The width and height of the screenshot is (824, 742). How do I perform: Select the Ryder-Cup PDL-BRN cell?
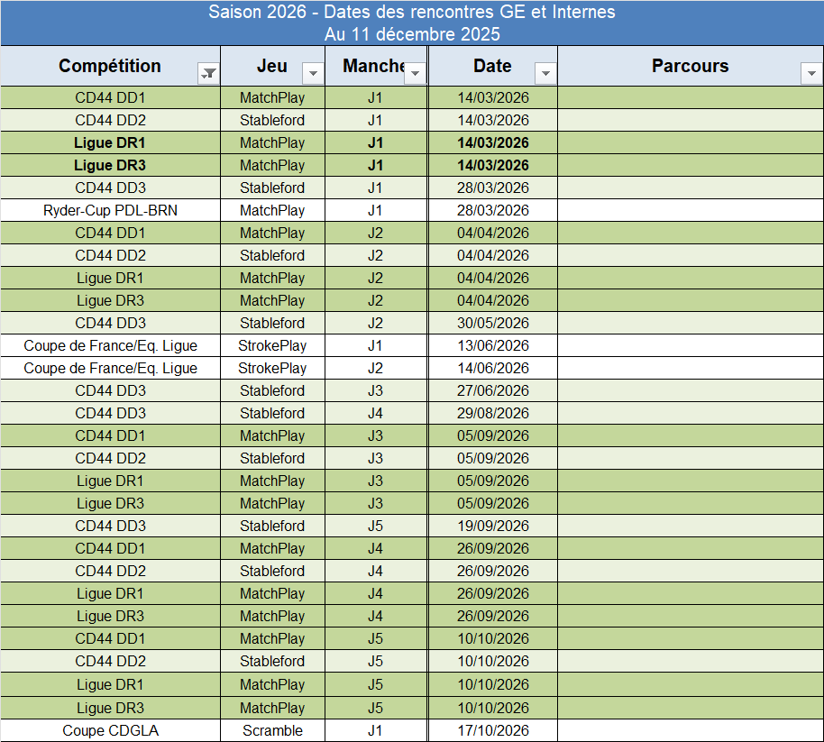pyautogui.click(x=110, y=210)
